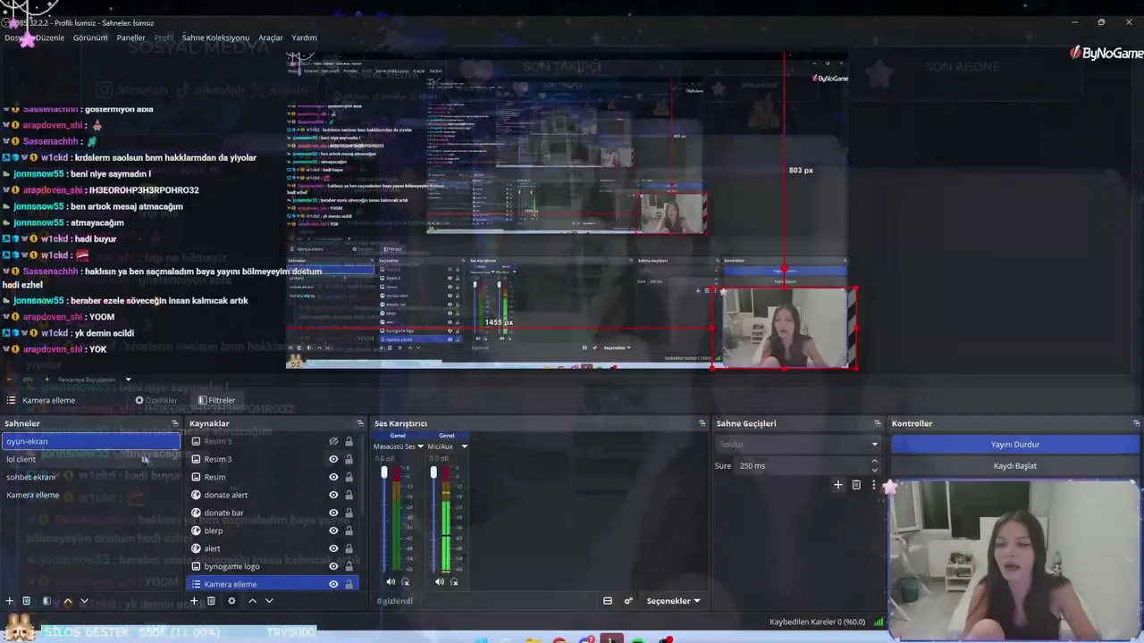Hide the Kamera elleme source
Viewport: 1144px width, 643px height.
point(333,584)
